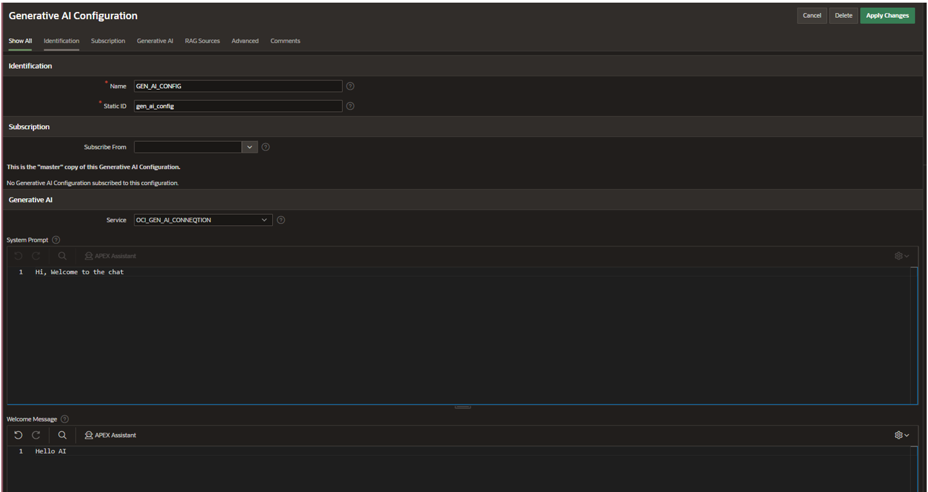The width and height of the screenshot is (928, 492).
Task: Click the System Prompt help icon
Action: click(x=56, y=240)
